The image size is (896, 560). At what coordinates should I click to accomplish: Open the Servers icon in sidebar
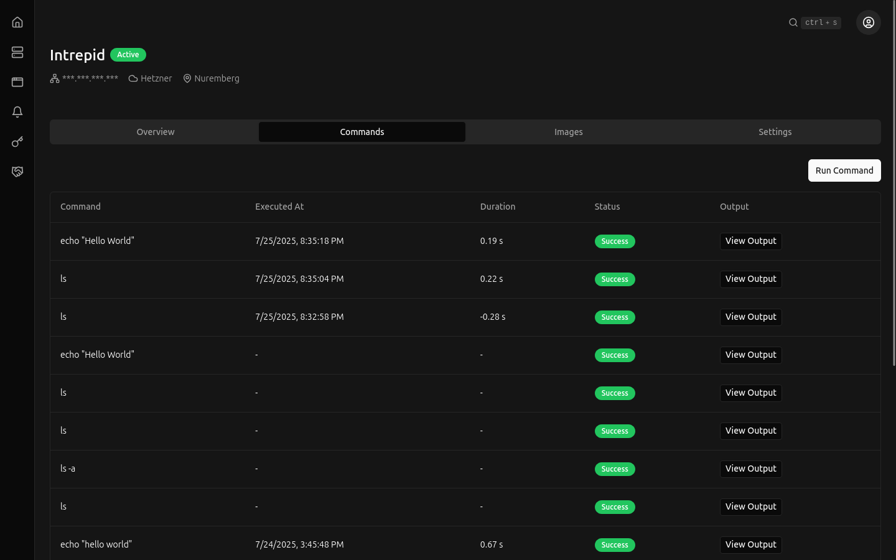coord(17,52)
